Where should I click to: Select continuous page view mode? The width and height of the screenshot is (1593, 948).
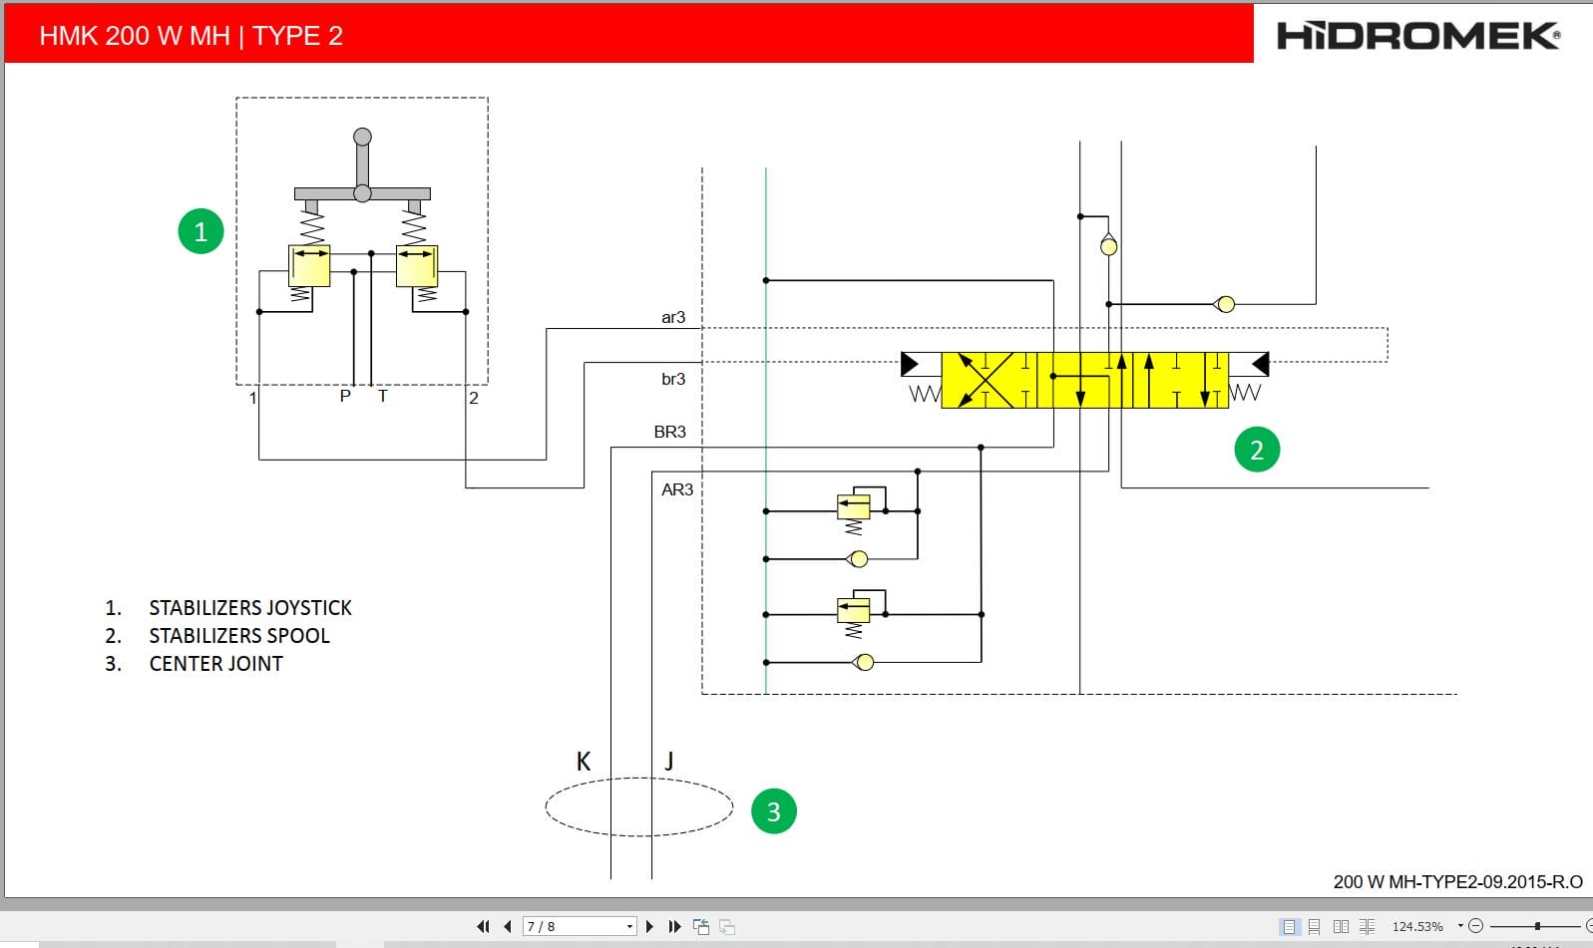point(1315,926)
